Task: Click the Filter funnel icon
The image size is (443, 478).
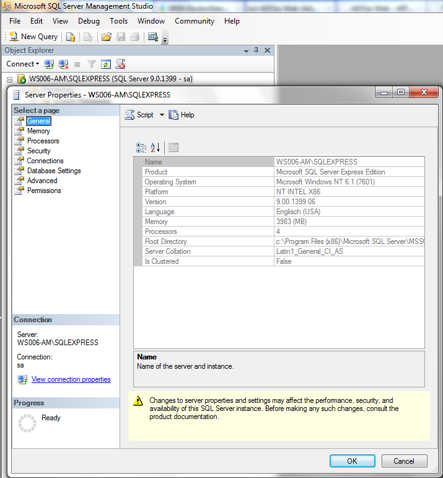Action: (91, 64)
